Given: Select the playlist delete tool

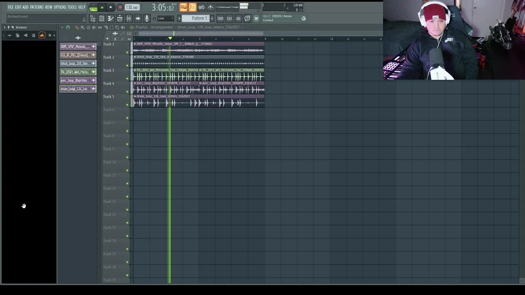Looking at the screenshot, I should (x=88, y=27).
